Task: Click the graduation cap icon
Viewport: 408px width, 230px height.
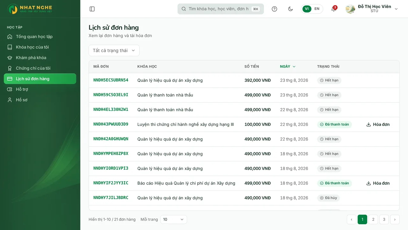Action: pyautogui.click(x=10, y=57)
